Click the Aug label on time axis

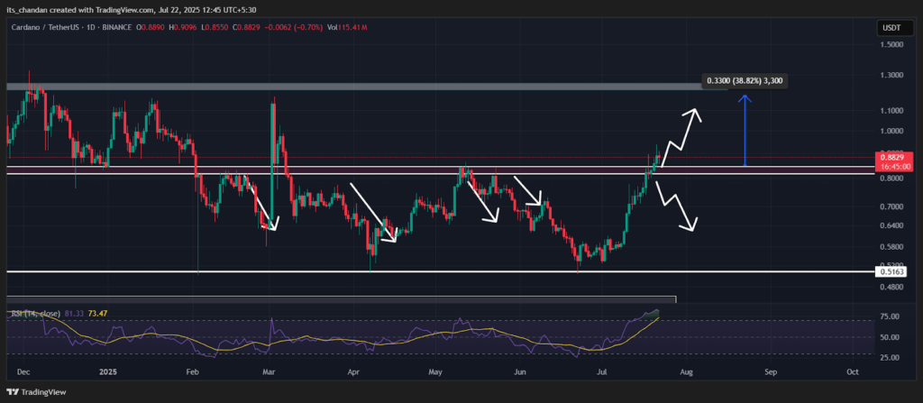tap(687, 372)
